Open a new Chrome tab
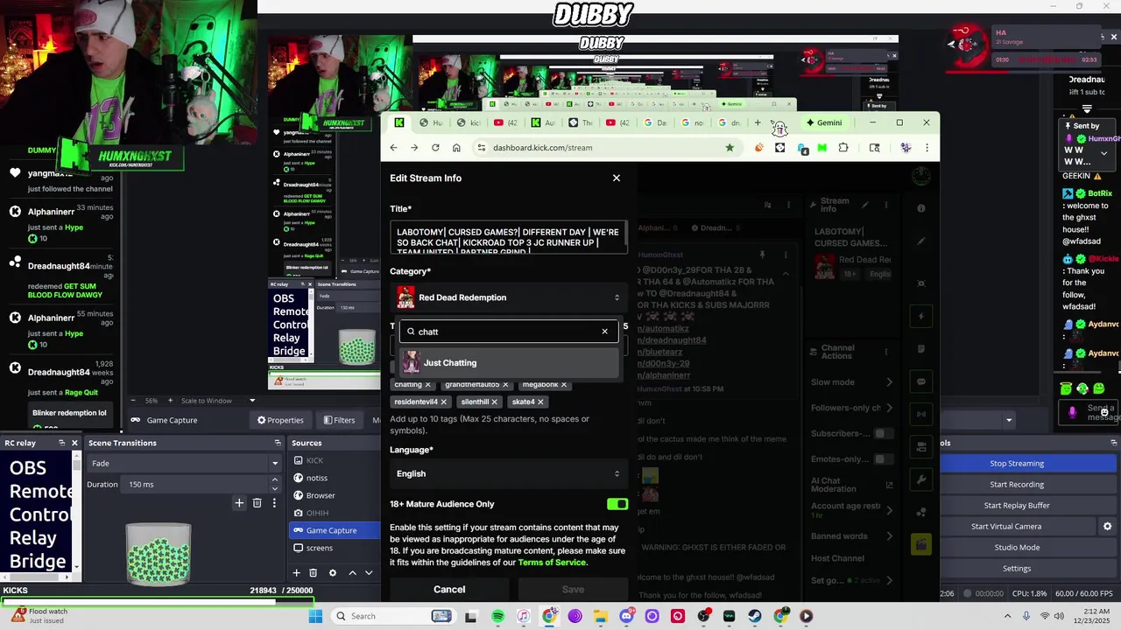This screenshot has height=630, width=1121. [758, 122]
